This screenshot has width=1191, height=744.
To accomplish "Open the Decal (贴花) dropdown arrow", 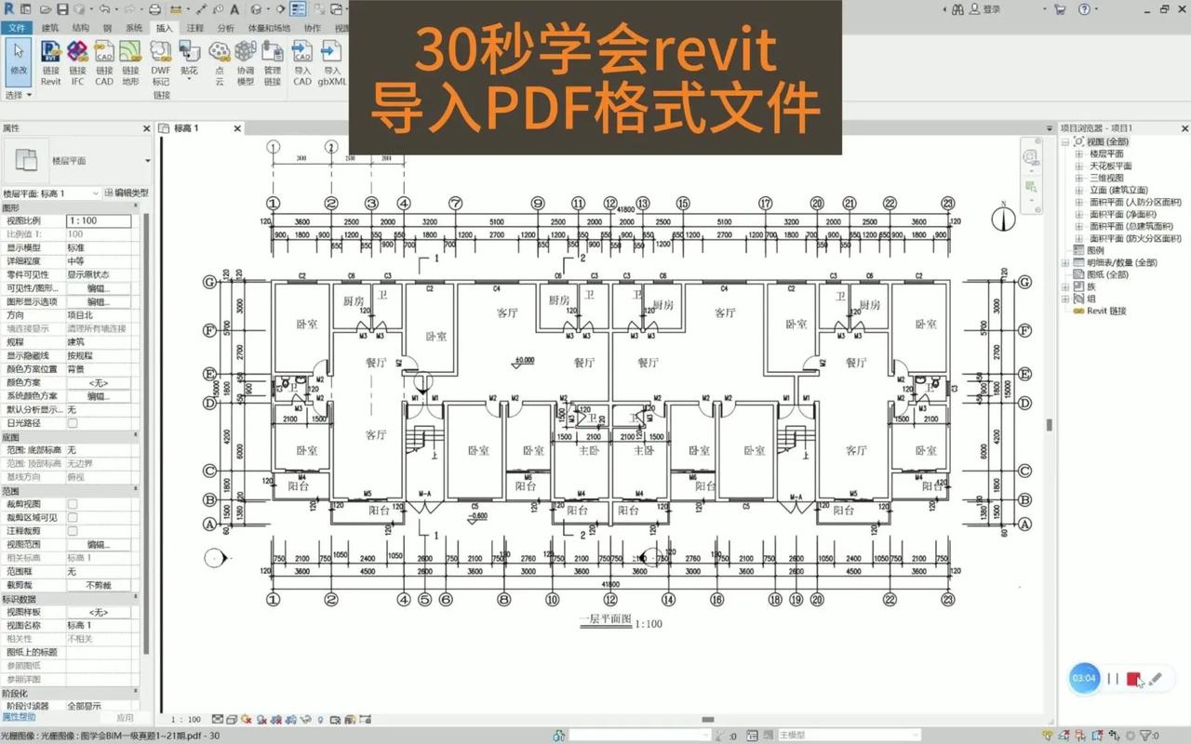I will [x=190, y=80].
